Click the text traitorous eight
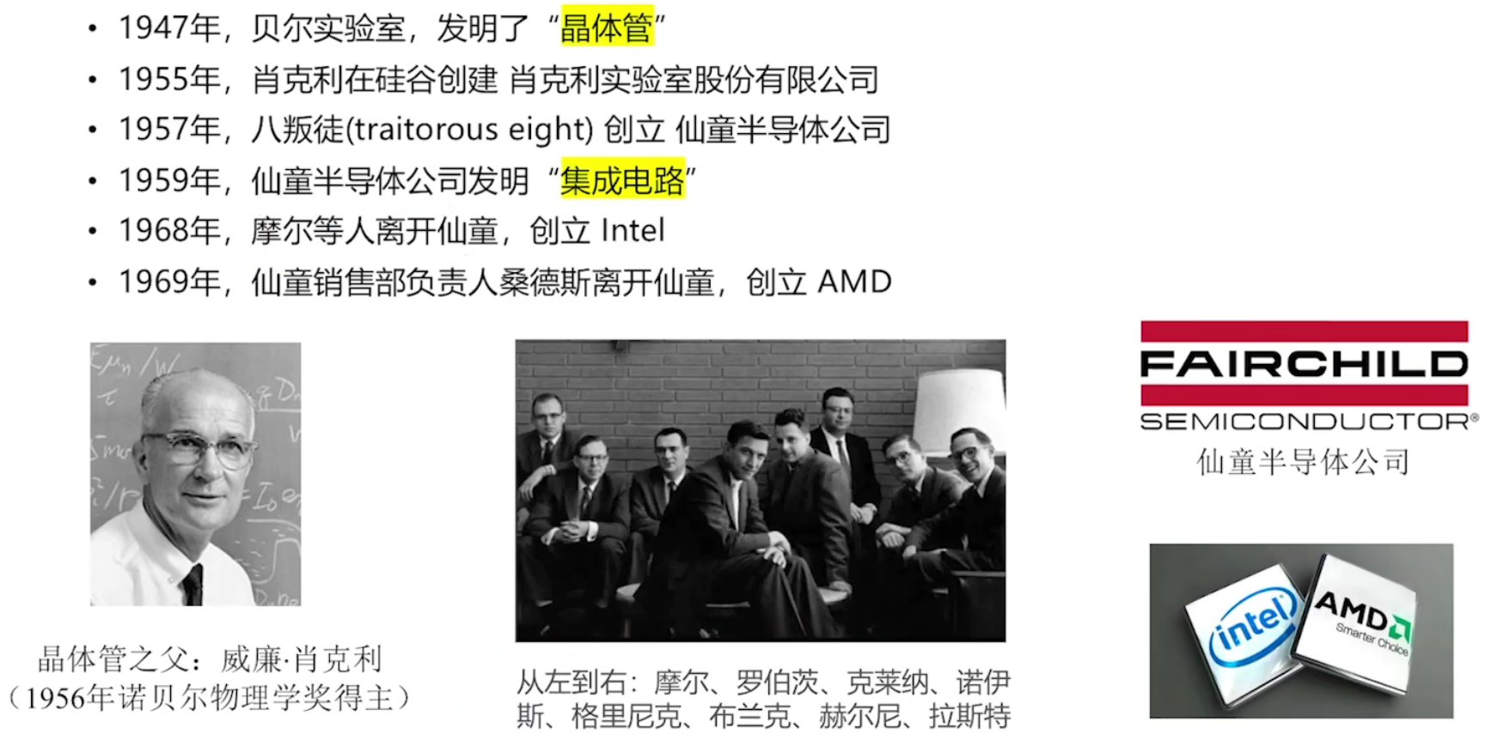Image resolution: width=1485 pixels, height=734 pixels. point(473,130)
